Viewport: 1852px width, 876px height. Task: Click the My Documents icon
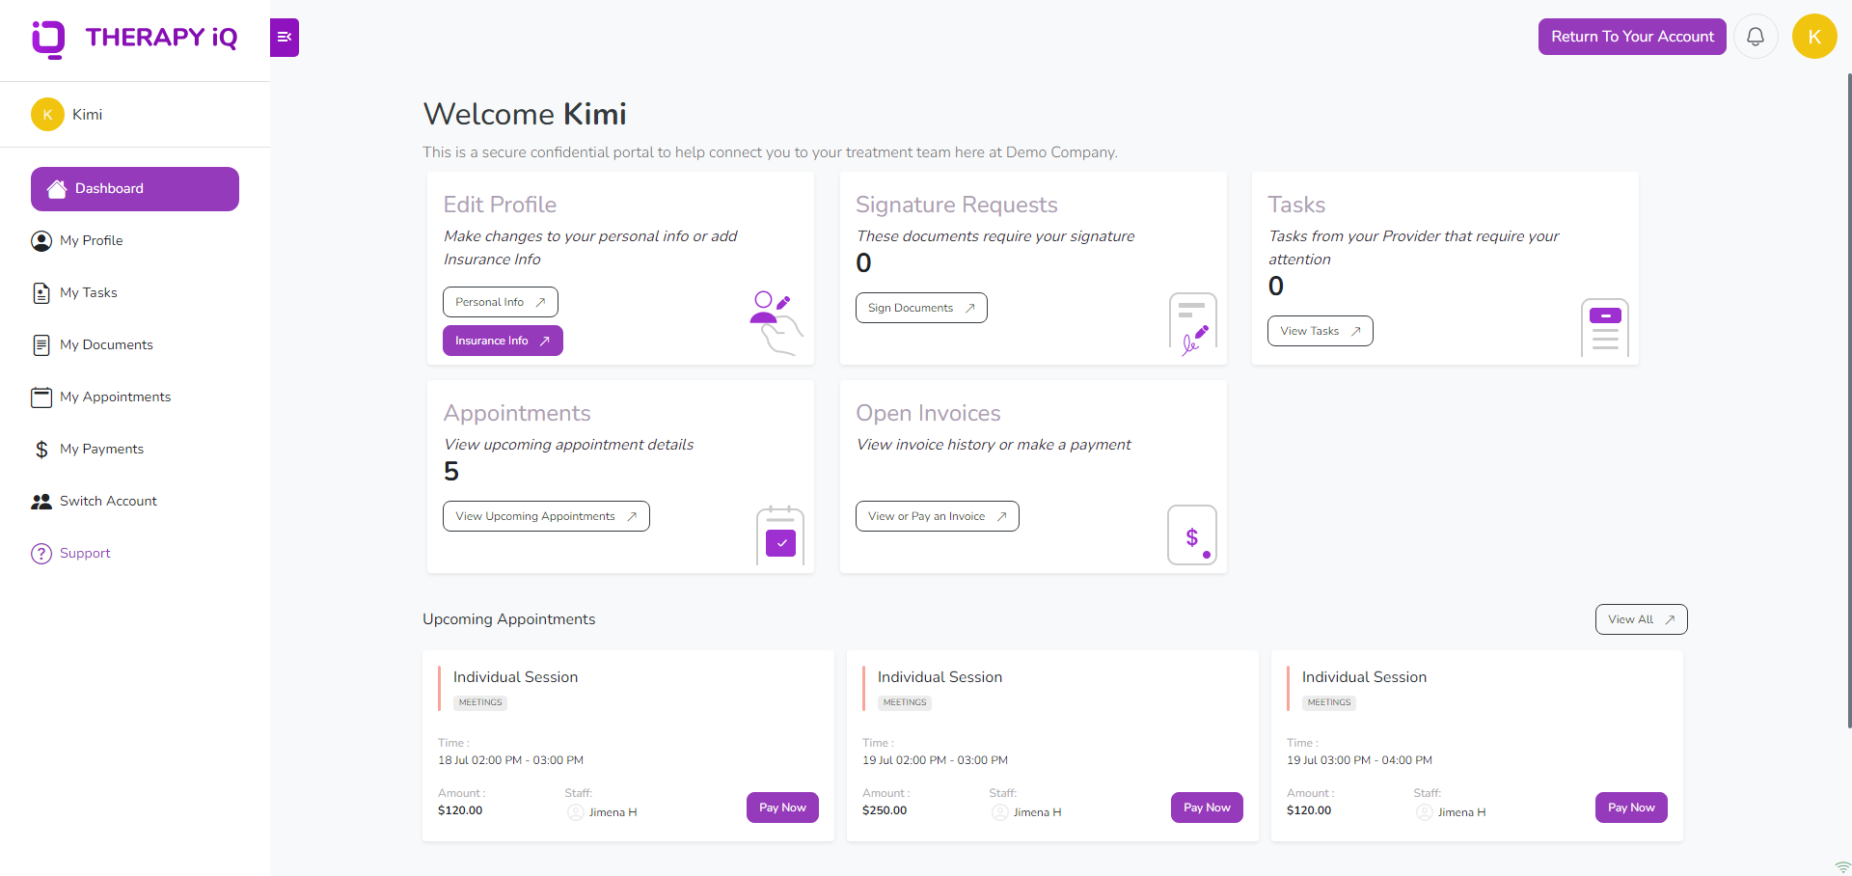(41, 344)
